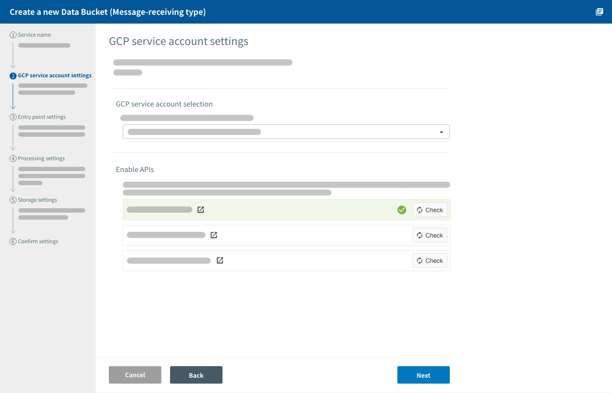Open external link in the second API row
Image resolution: width=612 pixels, height=393 pixels.
214,235
